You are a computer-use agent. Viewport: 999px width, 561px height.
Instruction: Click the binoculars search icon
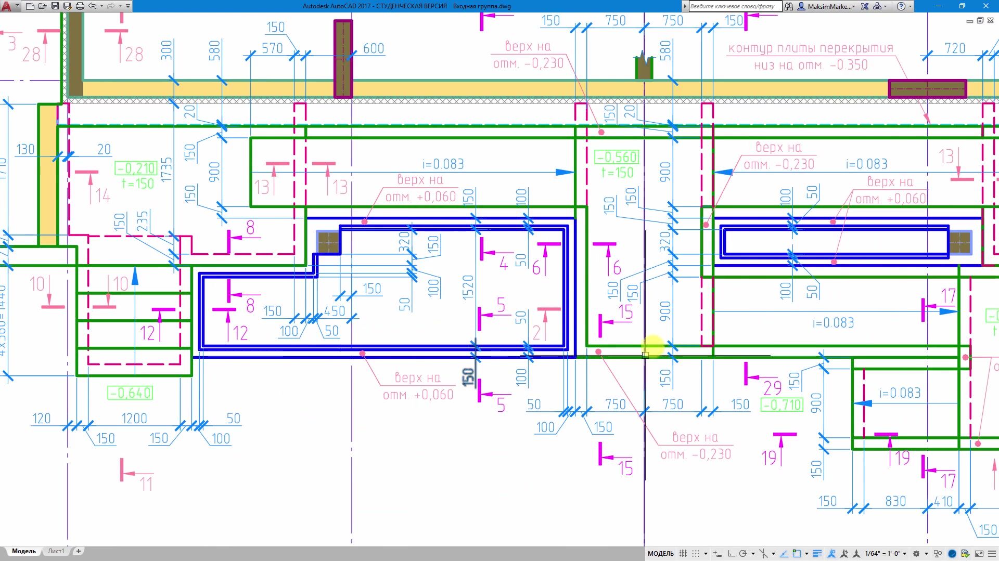[789, 6]
